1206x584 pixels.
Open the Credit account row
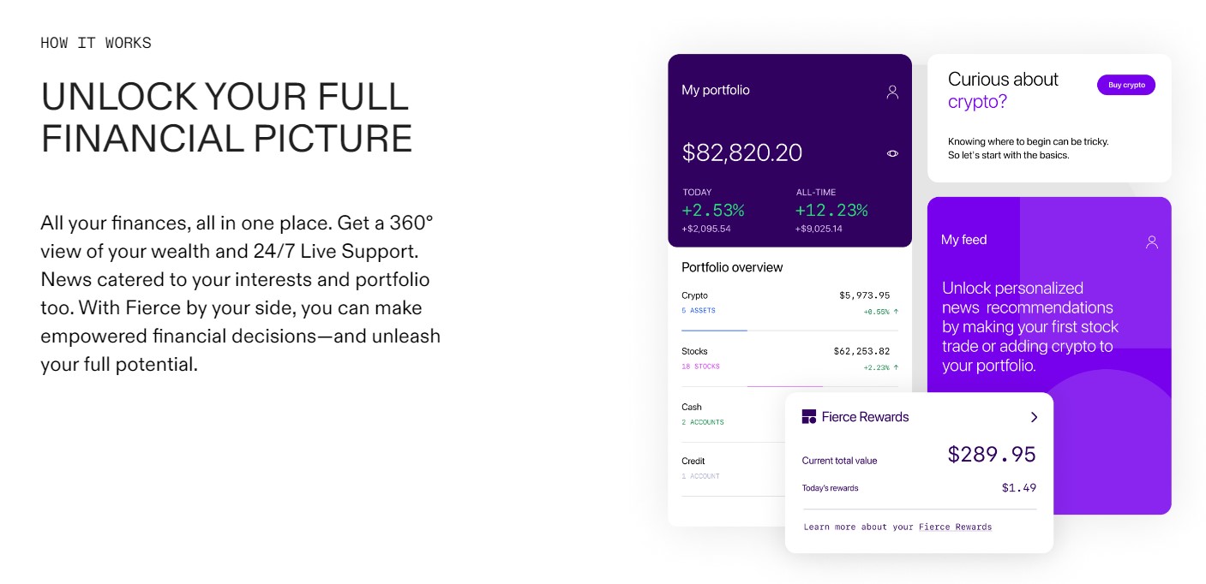click(729, 468)
